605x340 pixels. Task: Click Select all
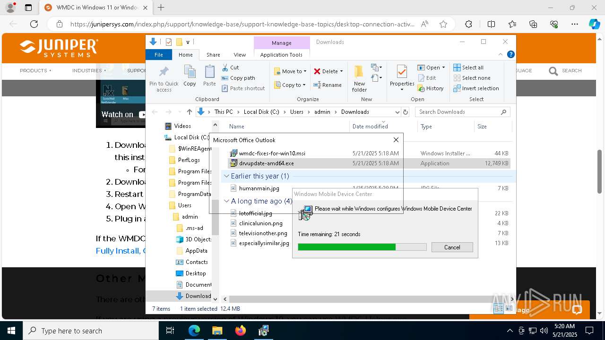pos(468,68)
